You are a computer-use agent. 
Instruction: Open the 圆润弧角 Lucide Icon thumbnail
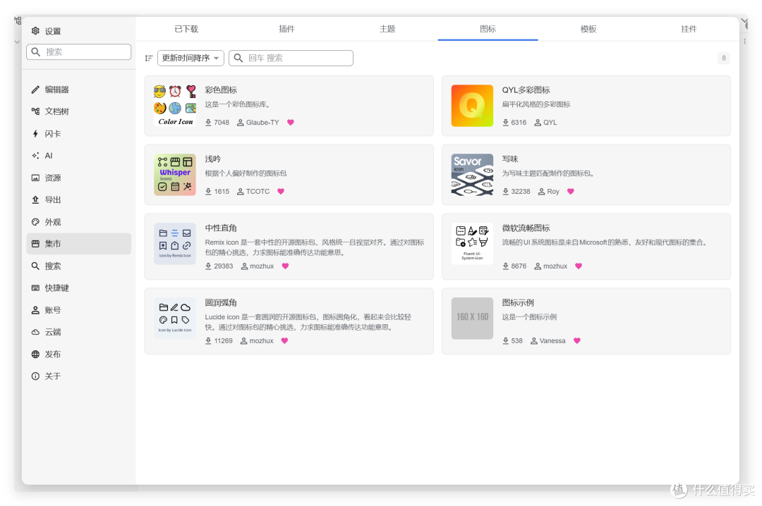click(x=175, y=319)
